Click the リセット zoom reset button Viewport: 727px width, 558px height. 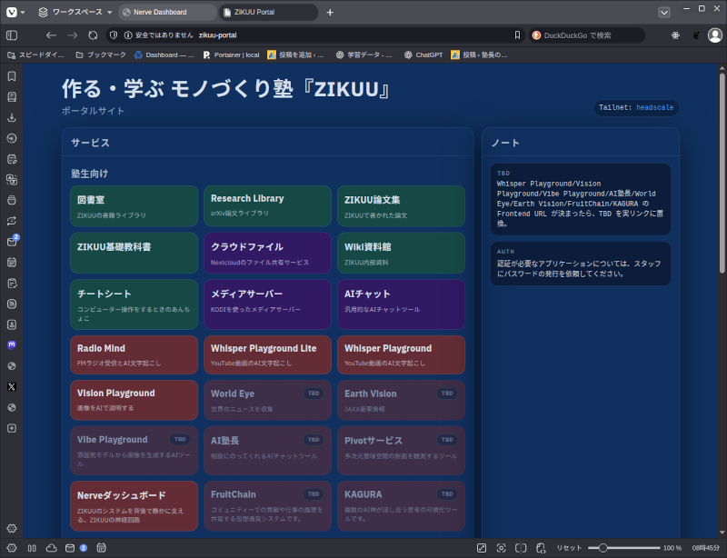569,548
